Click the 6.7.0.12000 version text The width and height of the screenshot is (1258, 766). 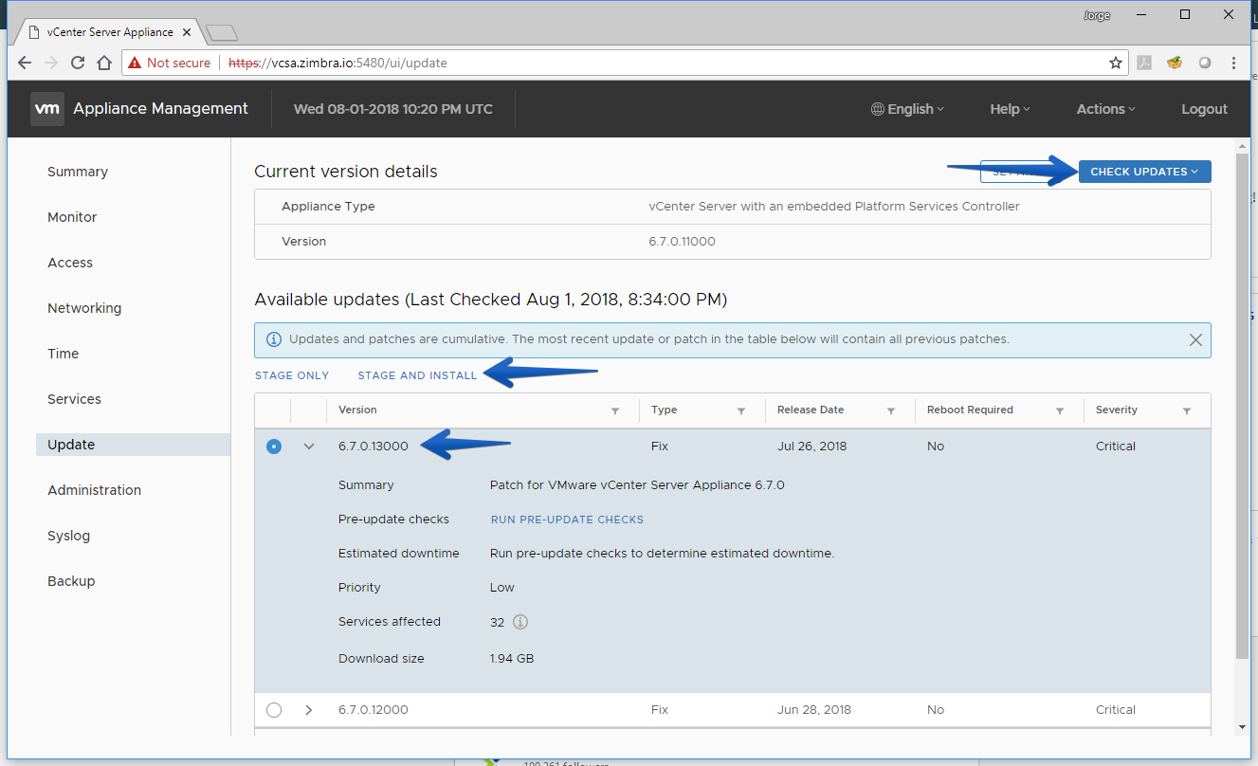click(374, 709)
